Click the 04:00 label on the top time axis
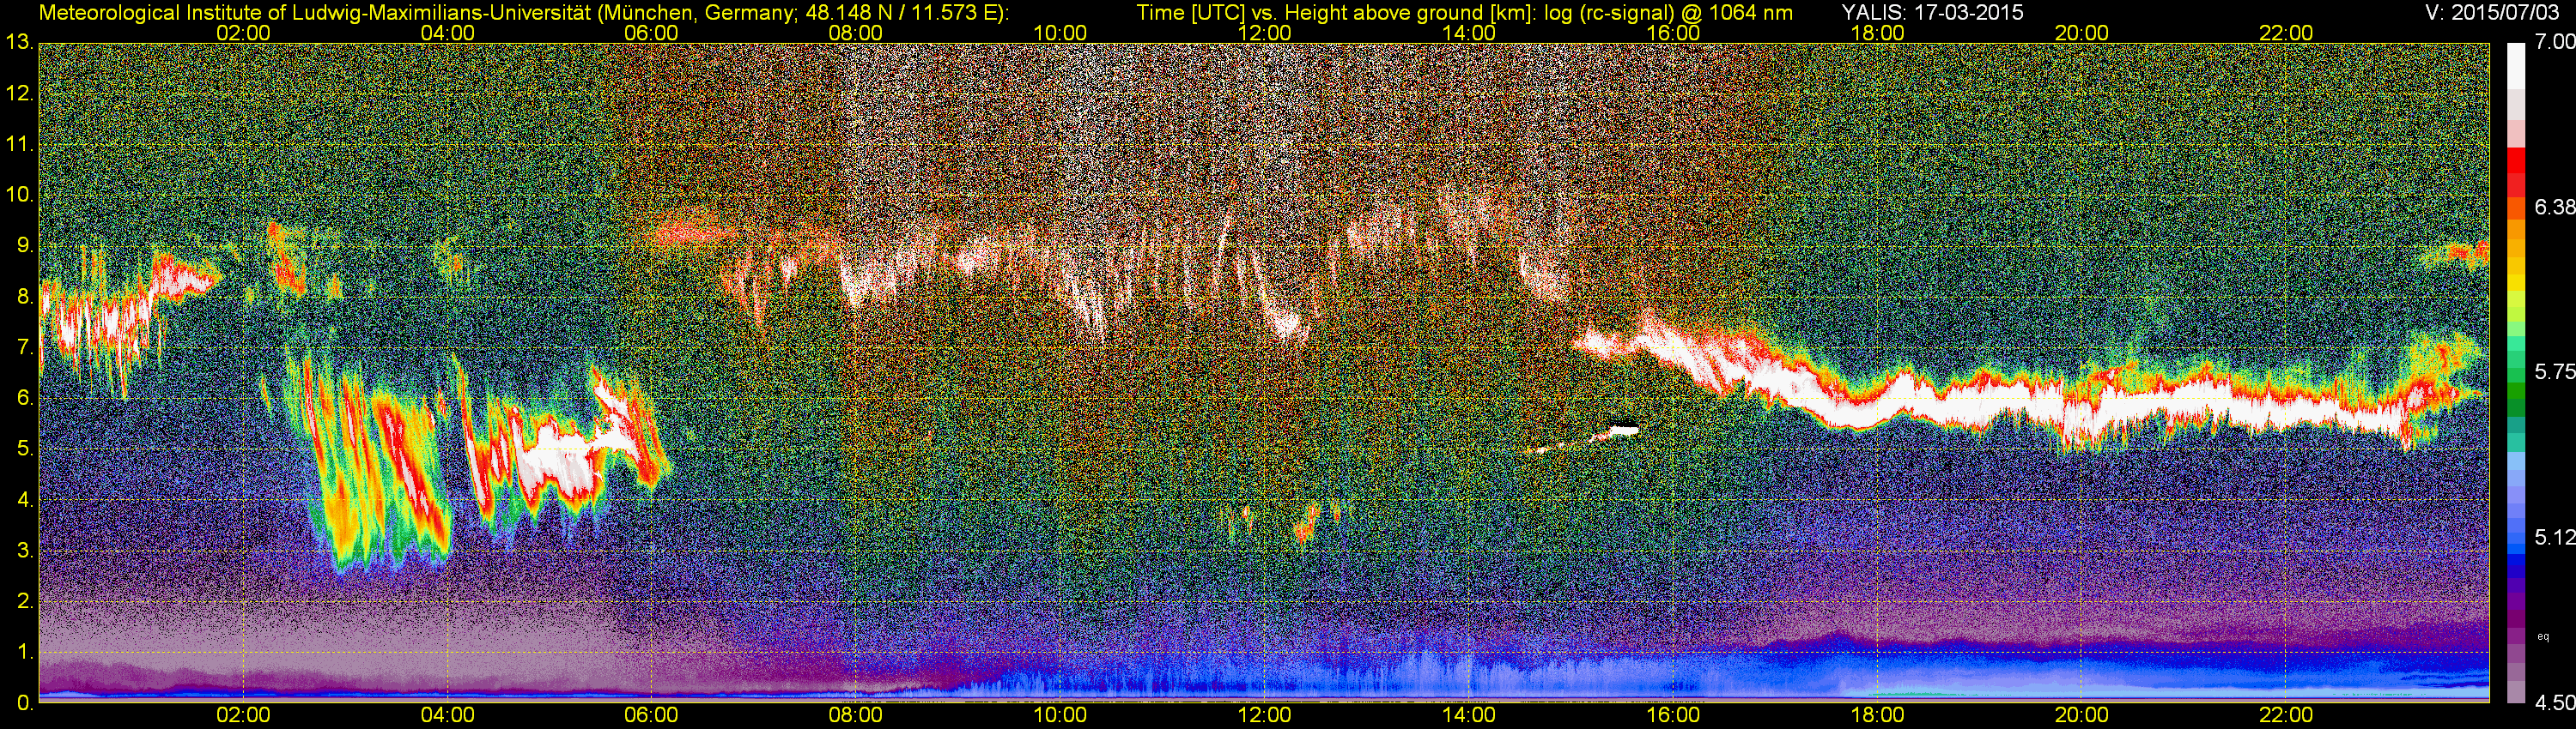The height and width of the screenshot is (729, 2576). [447, 33]
